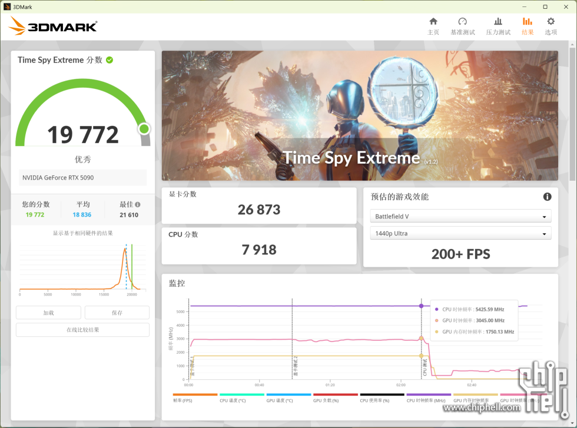Toggle the GPU 负载 (%) legend series
The image size is (577, 428).
[x=335, y=398]
